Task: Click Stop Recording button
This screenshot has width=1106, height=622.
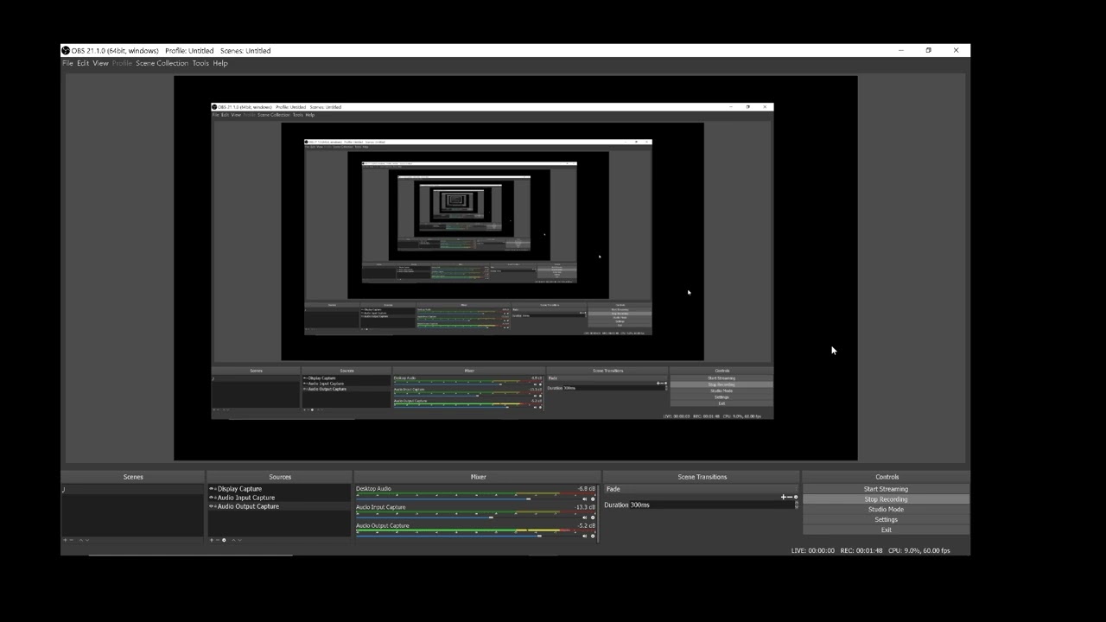Action: click(886, 499)
